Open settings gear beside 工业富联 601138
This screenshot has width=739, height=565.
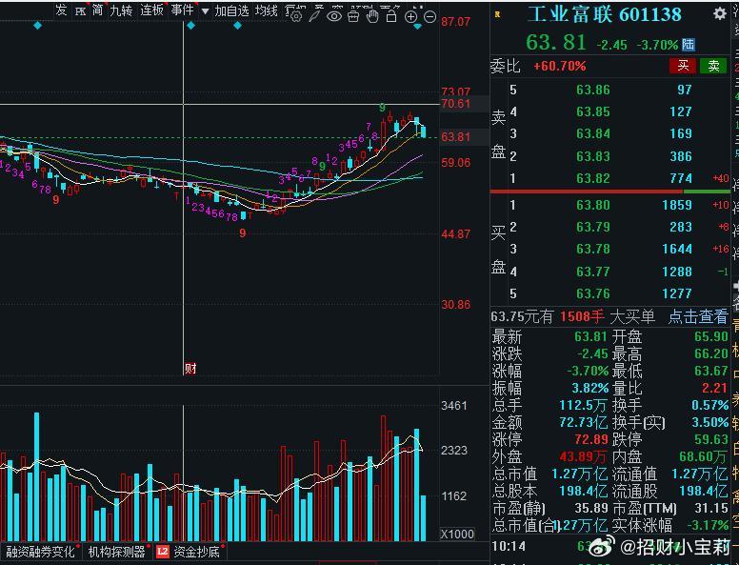719,13
